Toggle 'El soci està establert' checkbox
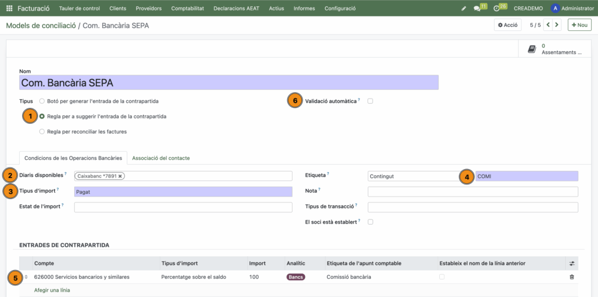 [370, 222]
